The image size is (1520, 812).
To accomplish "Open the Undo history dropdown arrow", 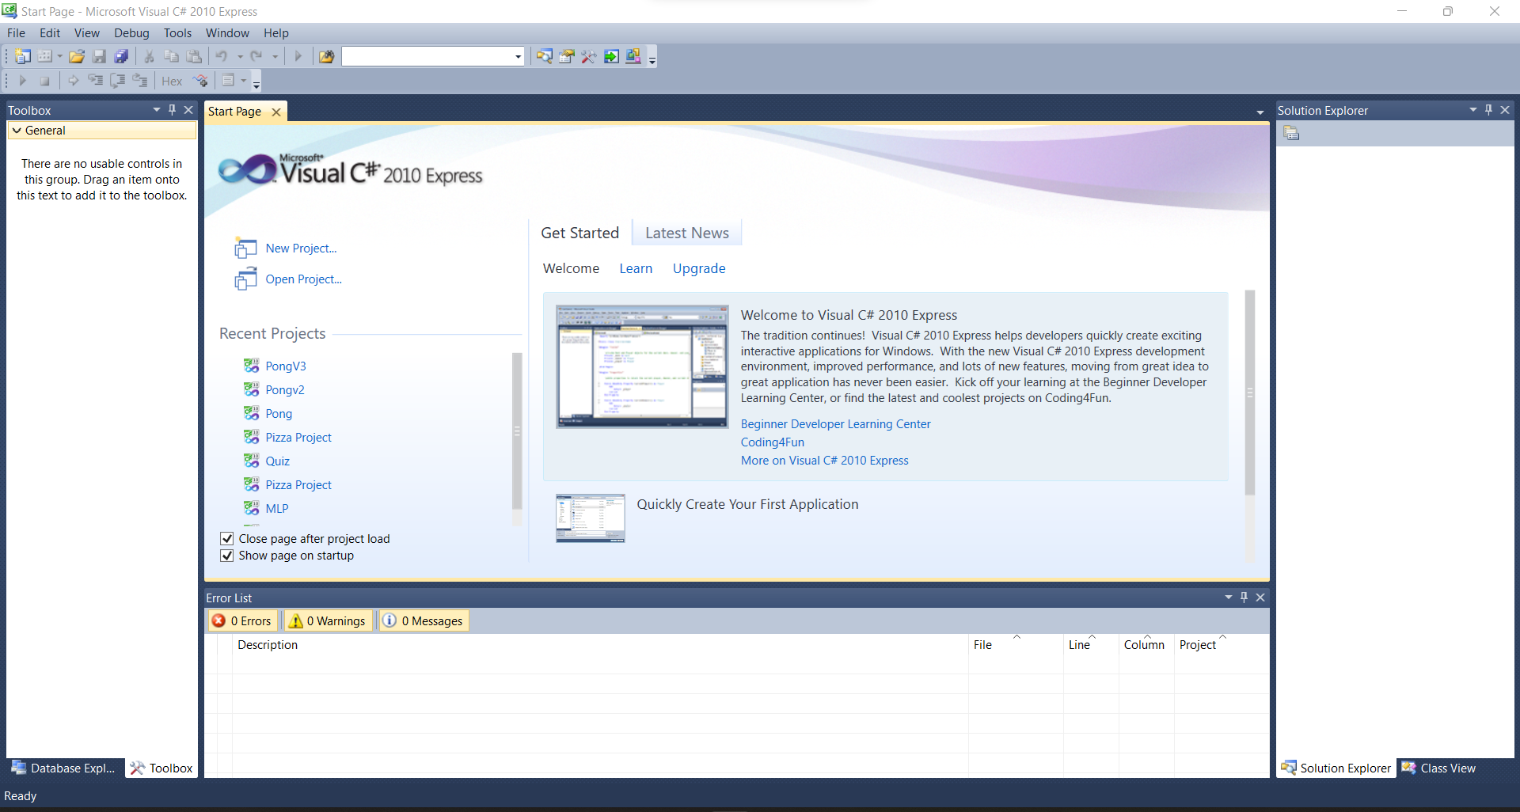I will (x=240, y=57).
